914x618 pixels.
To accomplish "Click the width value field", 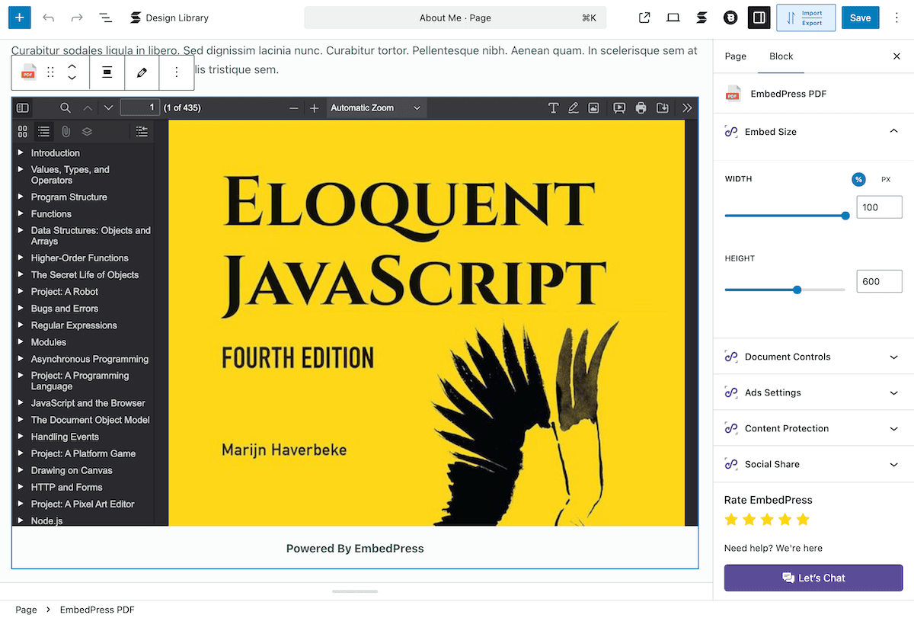I will point(879,207).
